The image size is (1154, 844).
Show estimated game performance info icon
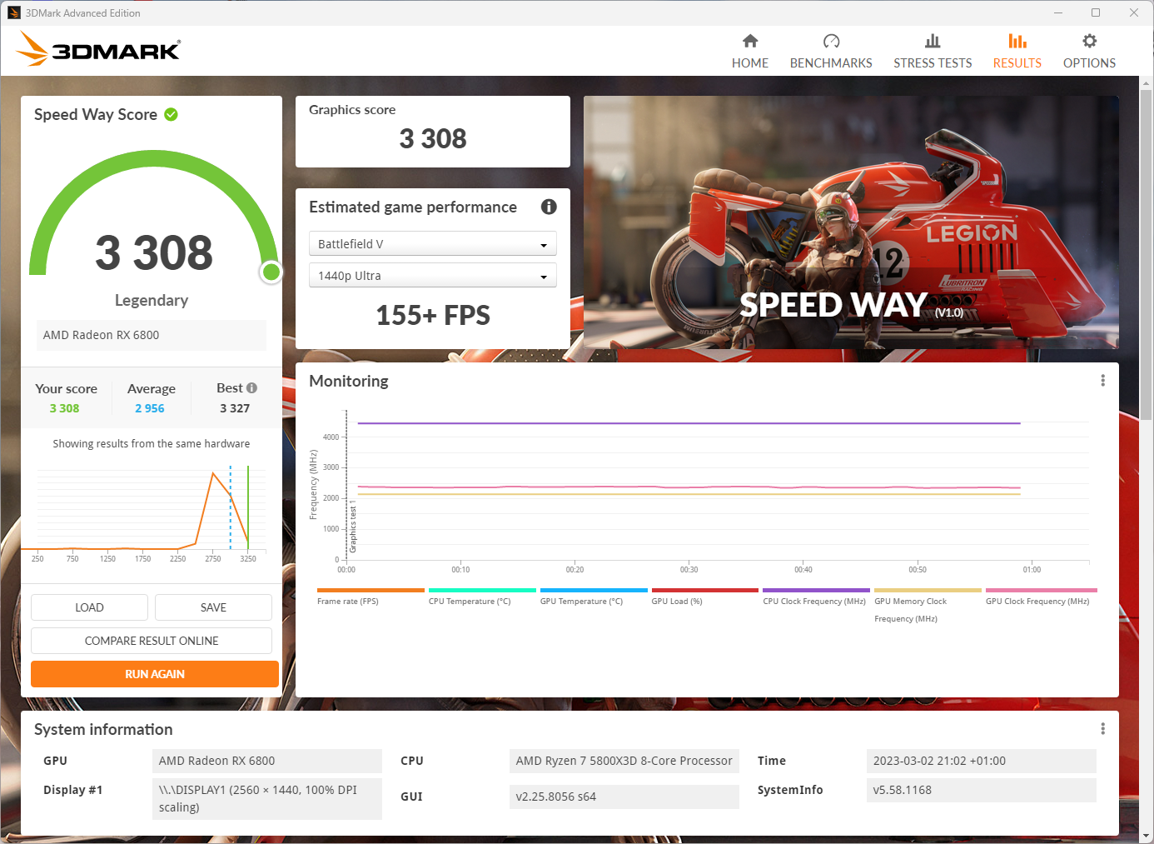click(549, 207)
